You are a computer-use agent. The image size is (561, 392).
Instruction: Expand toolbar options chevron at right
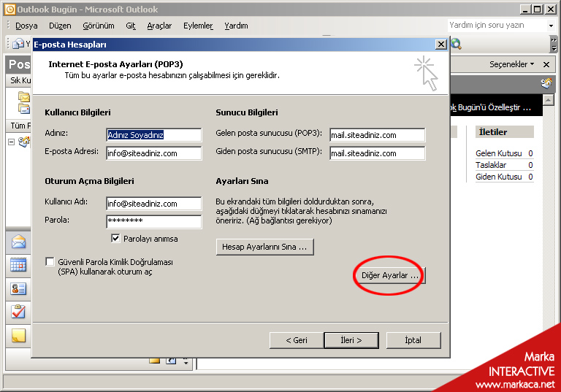tap(554, 45)
